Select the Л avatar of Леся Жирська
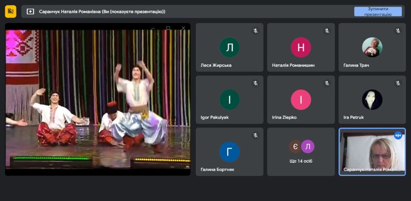 point(230,47)
